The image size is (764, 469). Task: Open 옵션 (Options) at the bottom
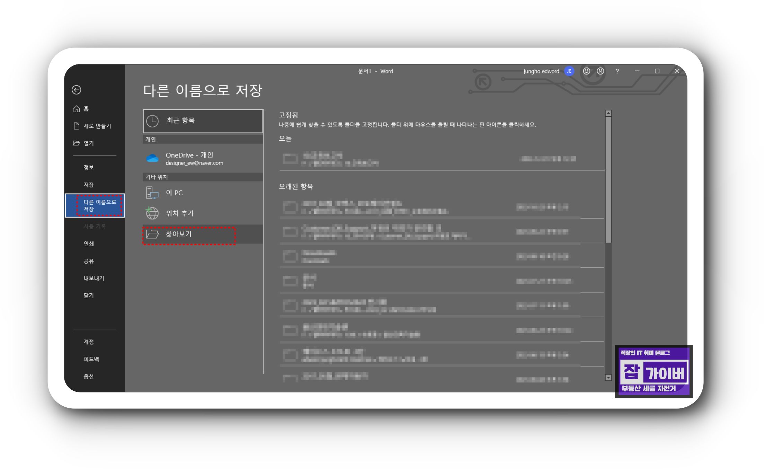tap(89, 376)
